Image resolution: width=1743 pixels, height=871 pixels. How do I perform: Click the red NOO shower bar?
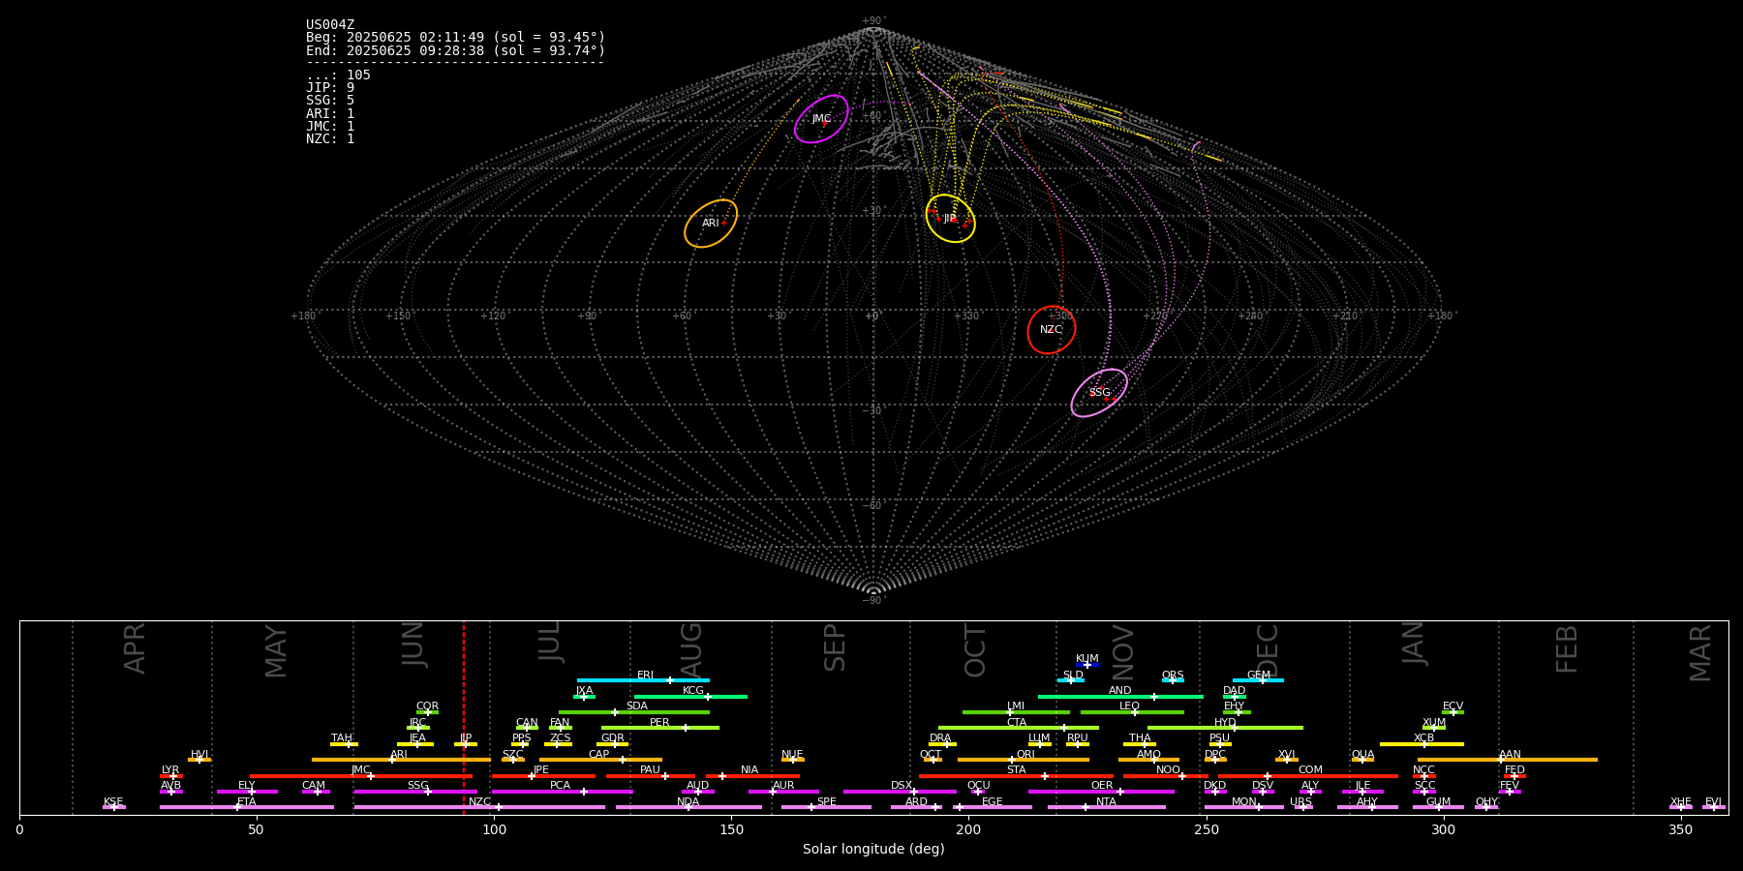tap(1166, 776)
